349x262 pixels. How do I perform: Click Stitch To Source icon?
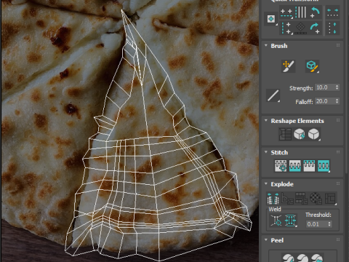pyautogui.click(x=309, y=166)
